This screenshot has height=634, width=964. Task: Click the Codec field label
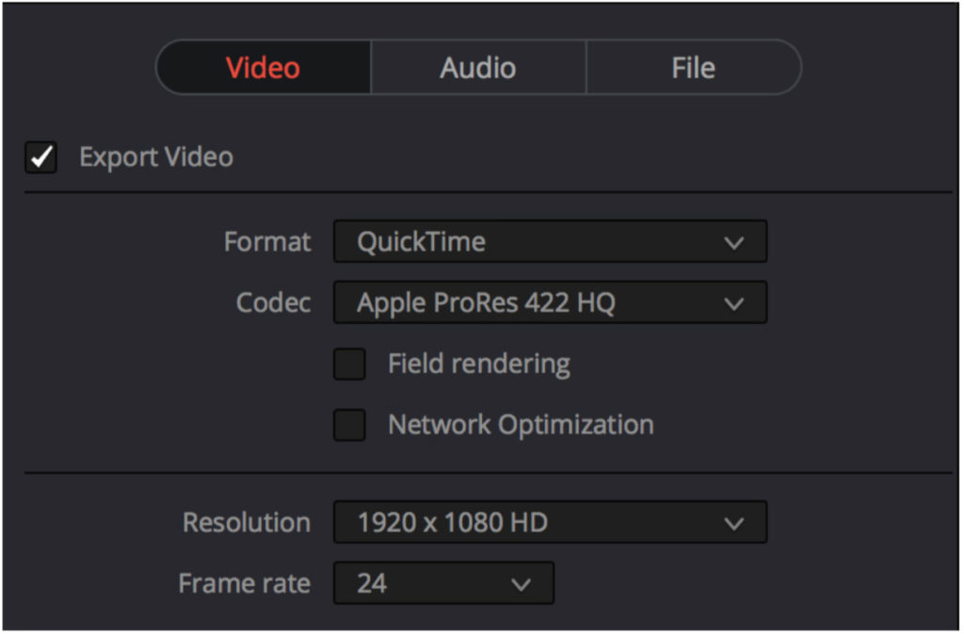point(274,302)
